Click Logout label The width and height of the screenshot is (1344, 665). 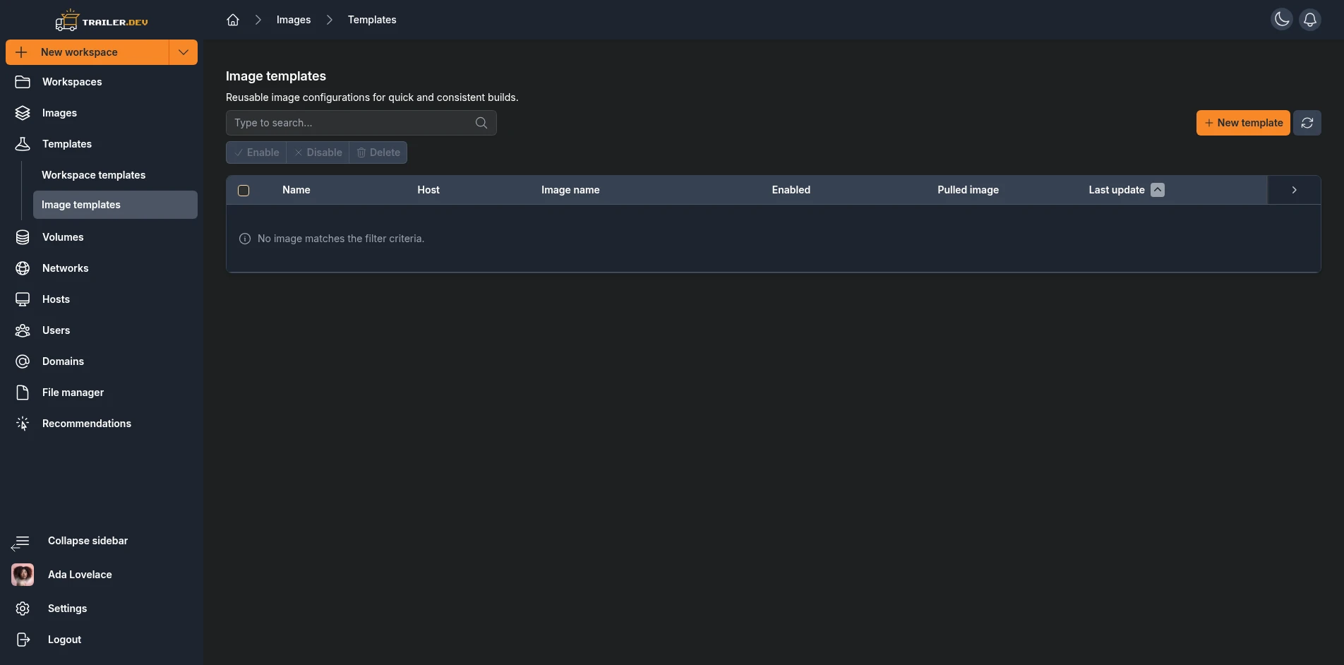(64, 640)
